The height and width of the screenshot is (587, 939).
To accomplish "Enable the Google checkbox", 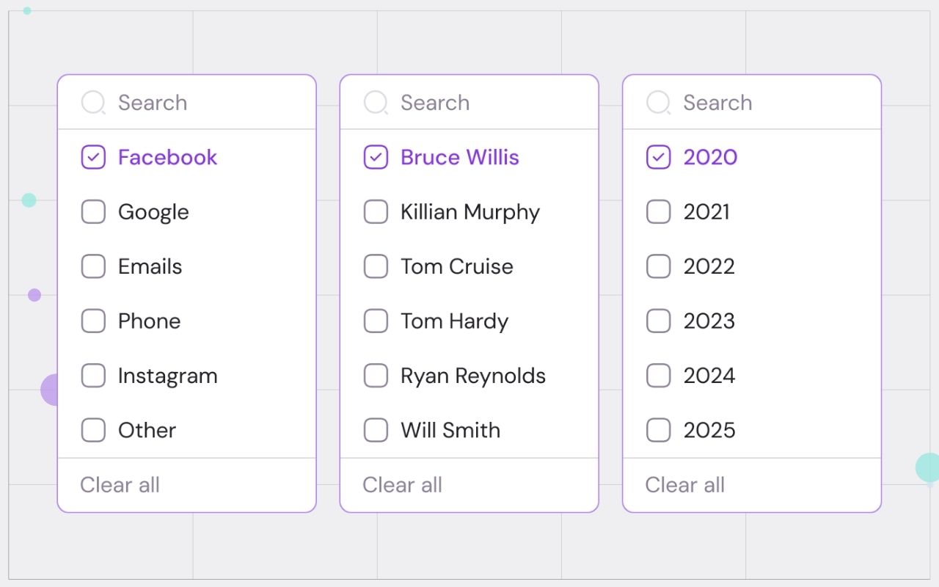I will coord(93,212).
